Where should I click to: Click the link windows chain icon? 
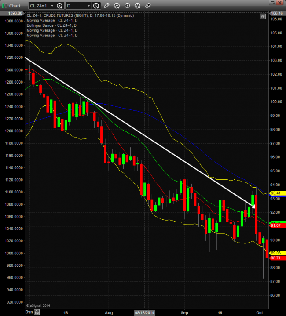(148, 6)
